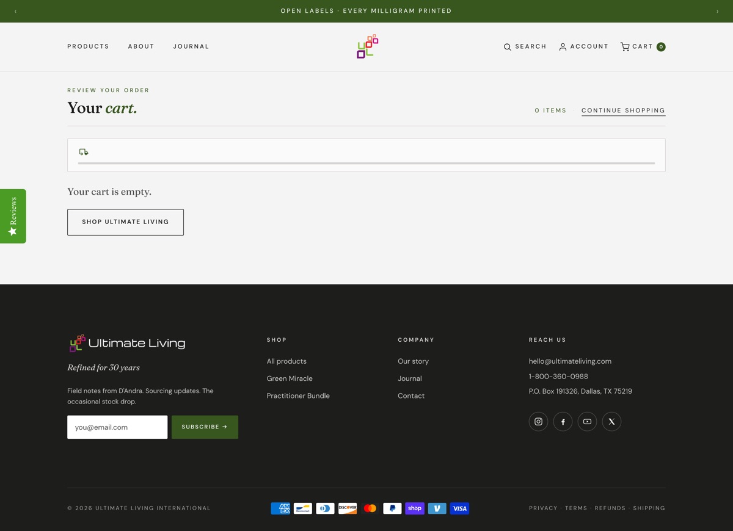Viewport: 733px width, 531px height.
Task: Click the Subscribe button
Action: tap(205, 427)
